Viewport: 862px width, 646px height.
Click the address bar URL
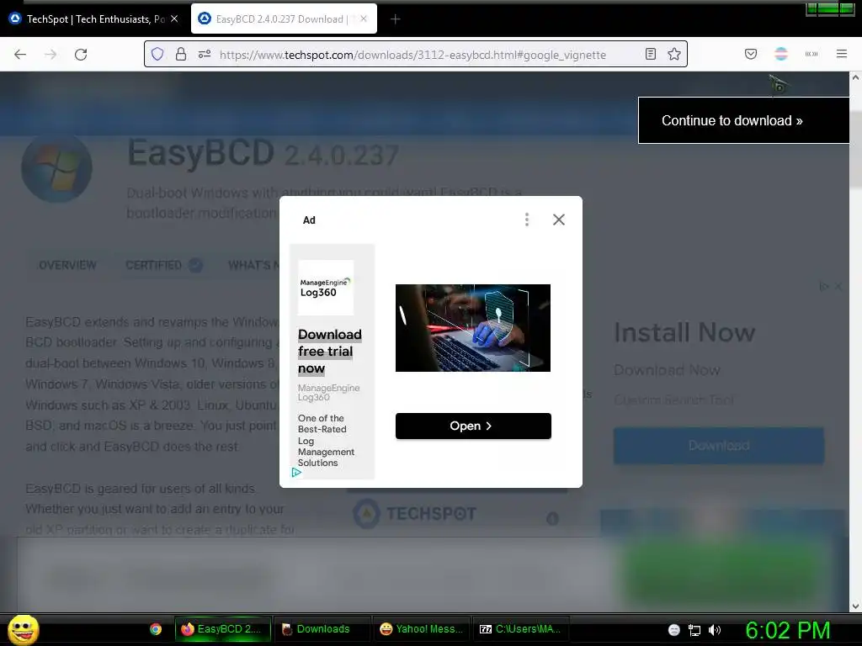coord(412,55)
